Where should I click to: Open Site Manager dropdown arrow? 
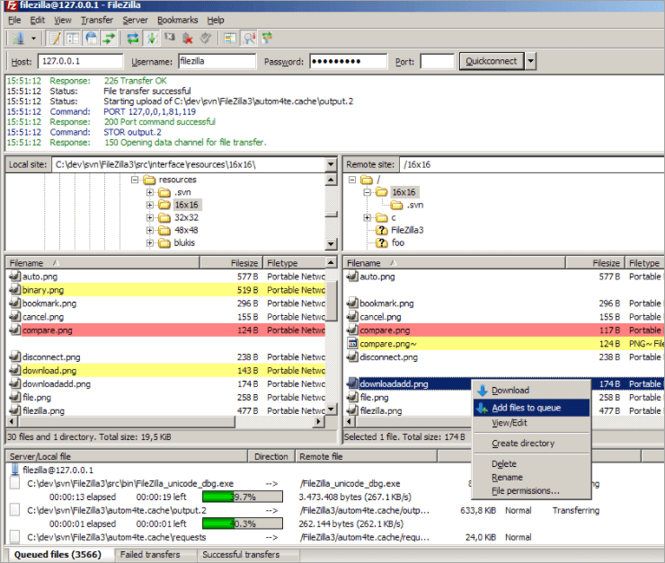pyautogui.click(x=33, y=39)
